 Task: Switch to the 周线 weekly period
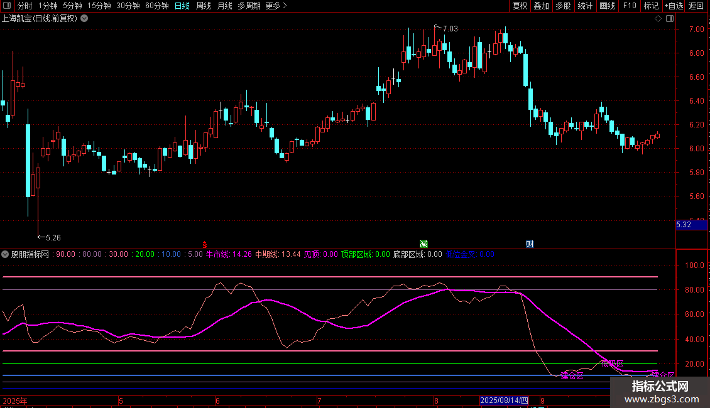(x=204, y=6)
